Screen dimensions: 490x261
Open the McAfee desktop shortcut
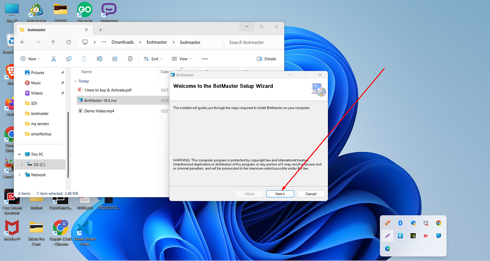[x=11, y=231]
